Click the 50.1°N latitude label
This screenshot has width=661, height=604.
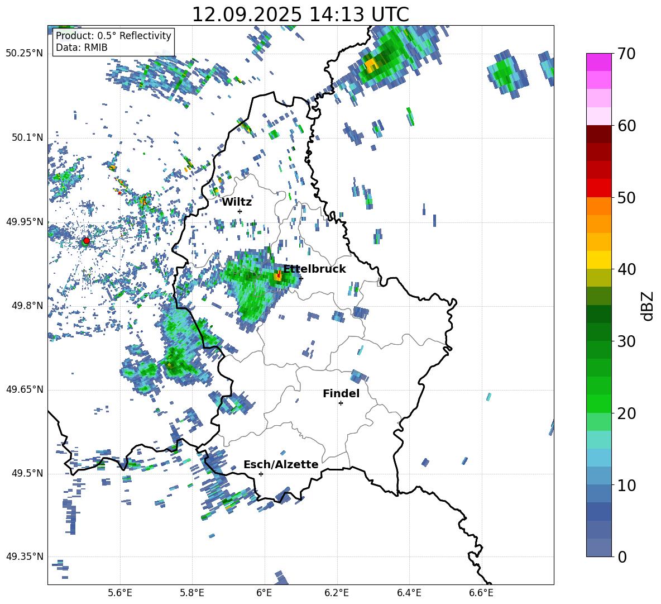click(27, 137)
